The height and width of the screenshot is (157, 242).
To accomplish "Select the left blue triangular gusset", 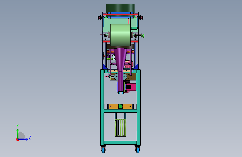I will pos(104,67).
